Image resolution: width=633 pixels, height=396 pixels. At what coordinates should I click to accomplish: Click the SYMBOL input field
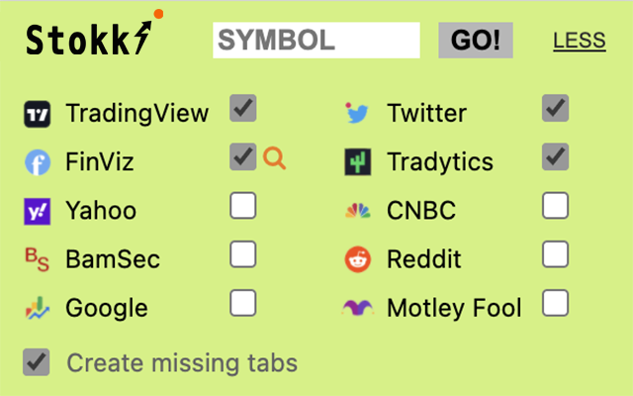point(316,41)
